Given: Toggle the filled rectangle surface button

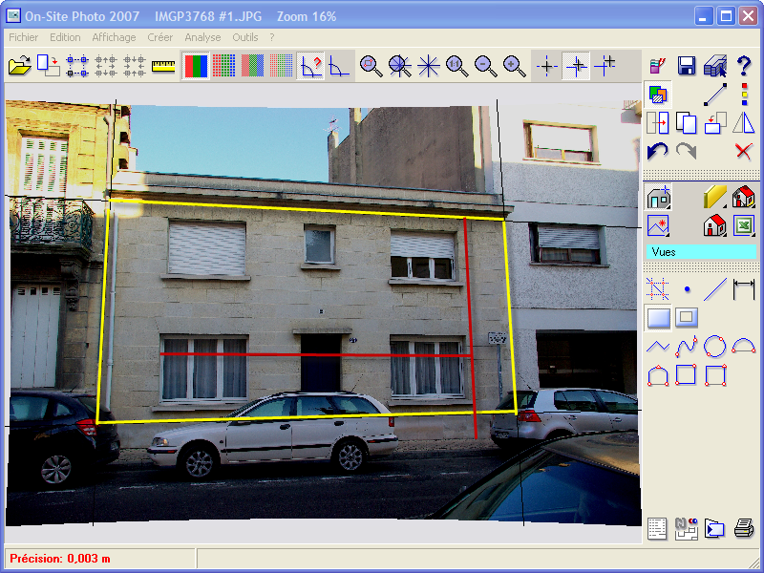Looking at the screenshot, I should tap(658, 318).
